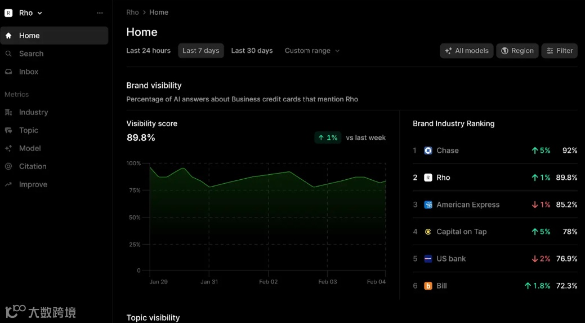The width and height of the screenshot is (585, 323).
Task: Click the Bill logo icon
Action: click(428, 286)
